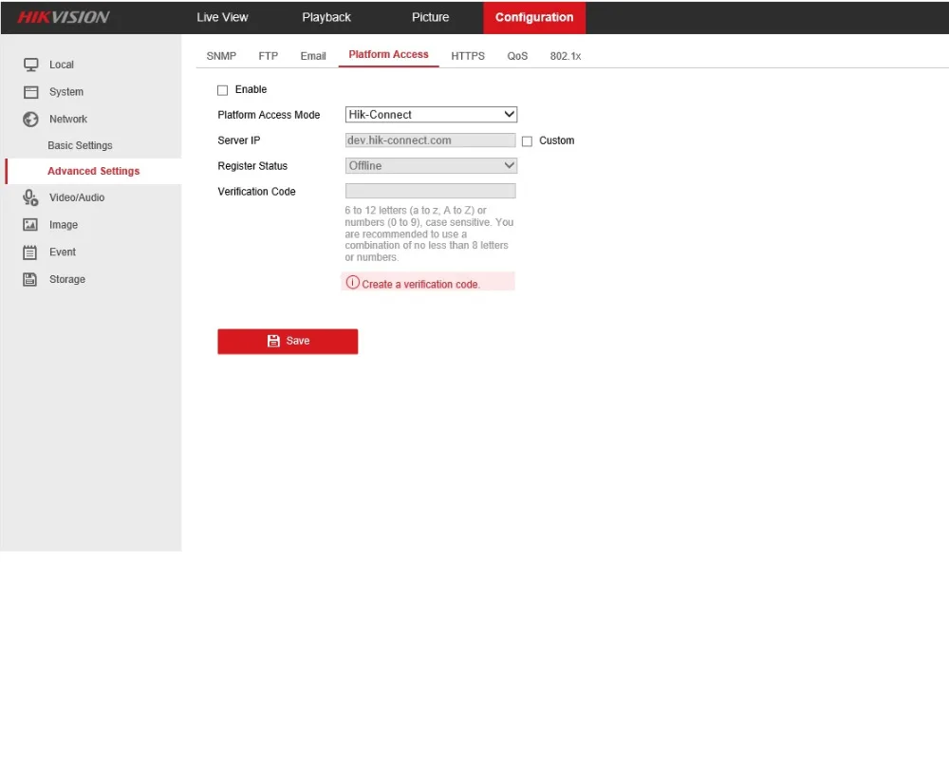Select the Platform Access tab
This screenshot has width=949, height=767.
click(x=388, y=54)
